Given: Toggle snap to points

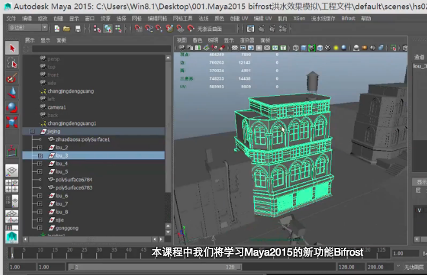Looking at the screenshot, I should 159,28.
